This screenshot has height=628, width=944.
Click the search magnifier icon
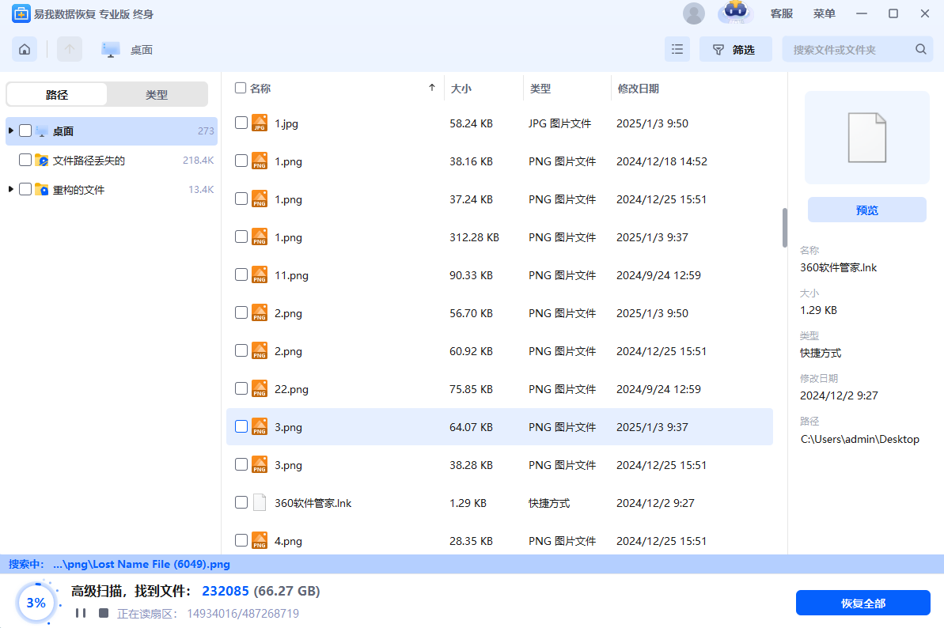click(920, 49)
